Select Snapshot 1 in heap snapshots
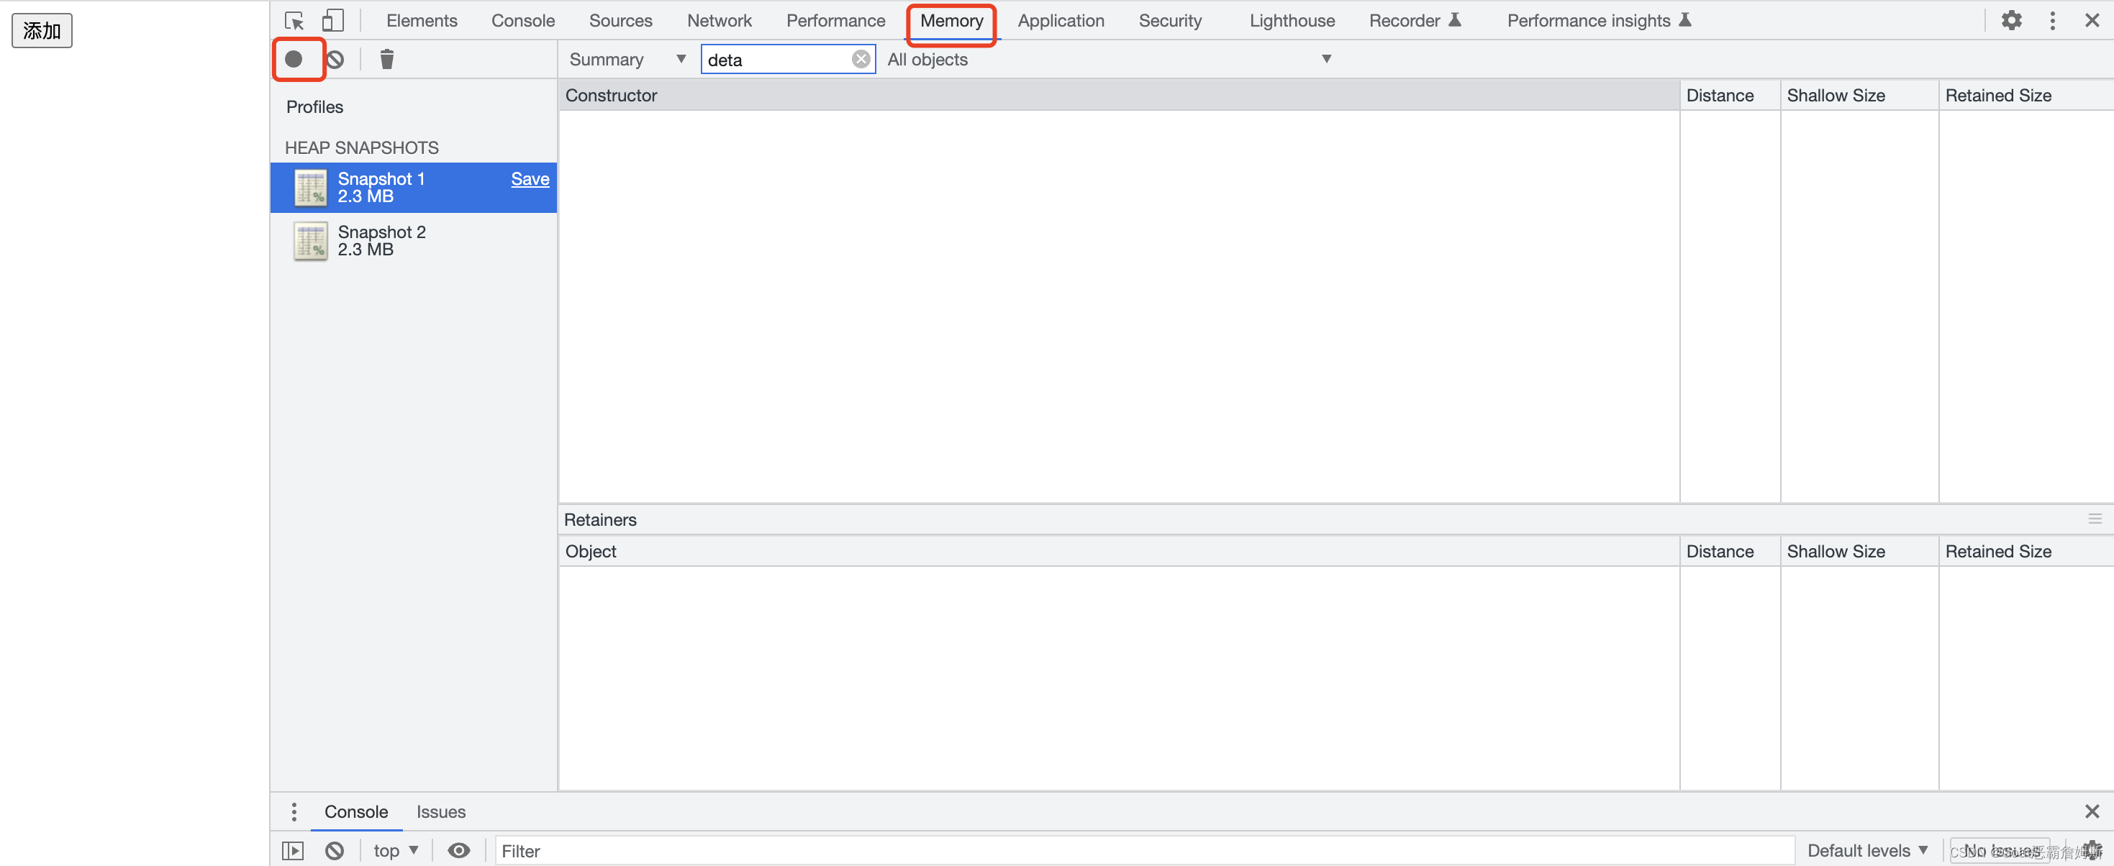This screenshot has height=866, width=2114. pos(414,187)
